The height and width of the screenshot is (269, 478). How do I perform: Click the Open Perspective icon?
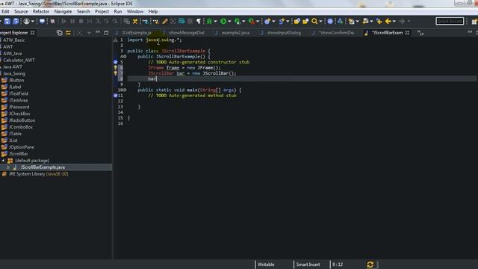(474, 22)
